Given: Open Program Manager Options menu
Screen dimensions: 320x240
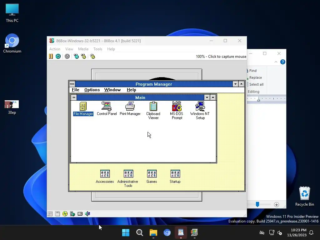Looking at the screenshot, I should [x=92, y=90].
